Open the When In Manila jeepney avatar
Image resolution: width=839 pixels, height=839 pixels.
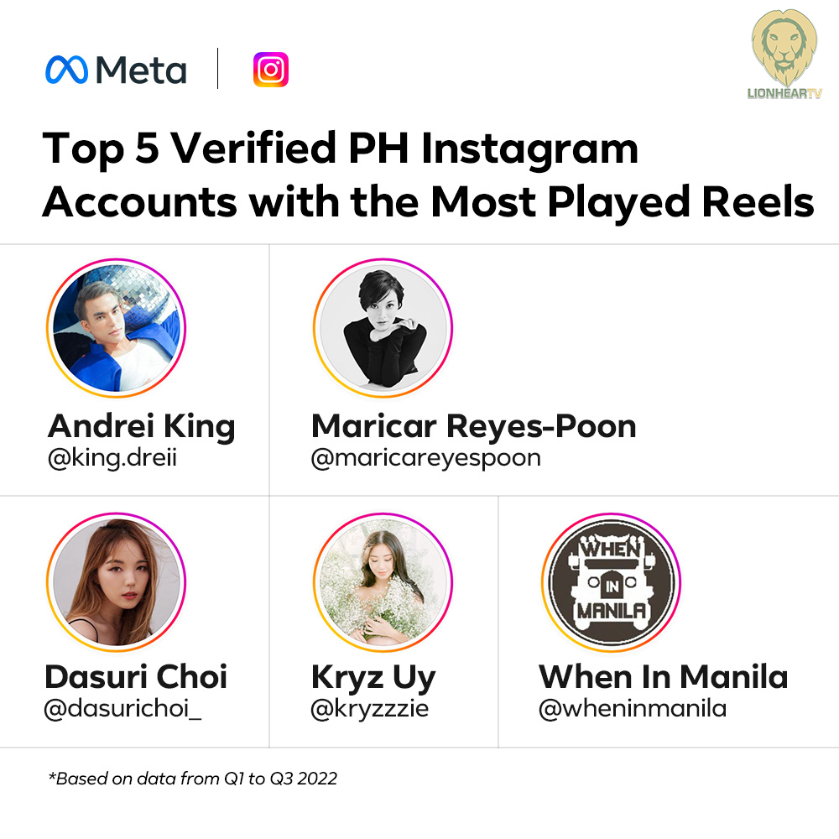click(x=610, y=582)
